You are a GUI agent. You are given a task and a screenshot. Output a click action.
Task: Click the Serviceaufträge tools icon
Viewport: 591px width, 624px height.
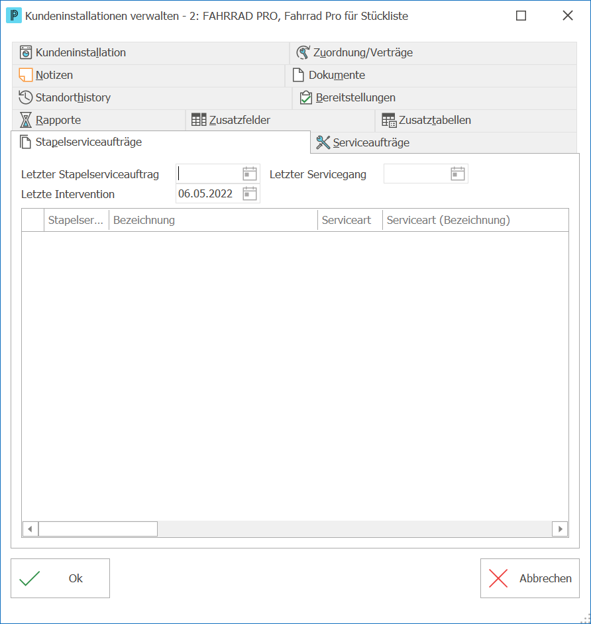pos(323,142)
